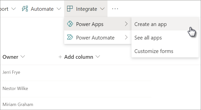Screen dimensions: 201x110
Task: Click the Power Apps diamond icon
Action: click(70, 24)
